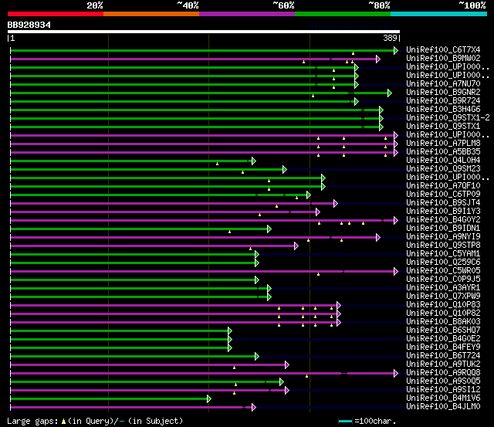494x427 pixels.
Task: Open the UniRef100_B4JLM0 label
Action: click(443, 407)
